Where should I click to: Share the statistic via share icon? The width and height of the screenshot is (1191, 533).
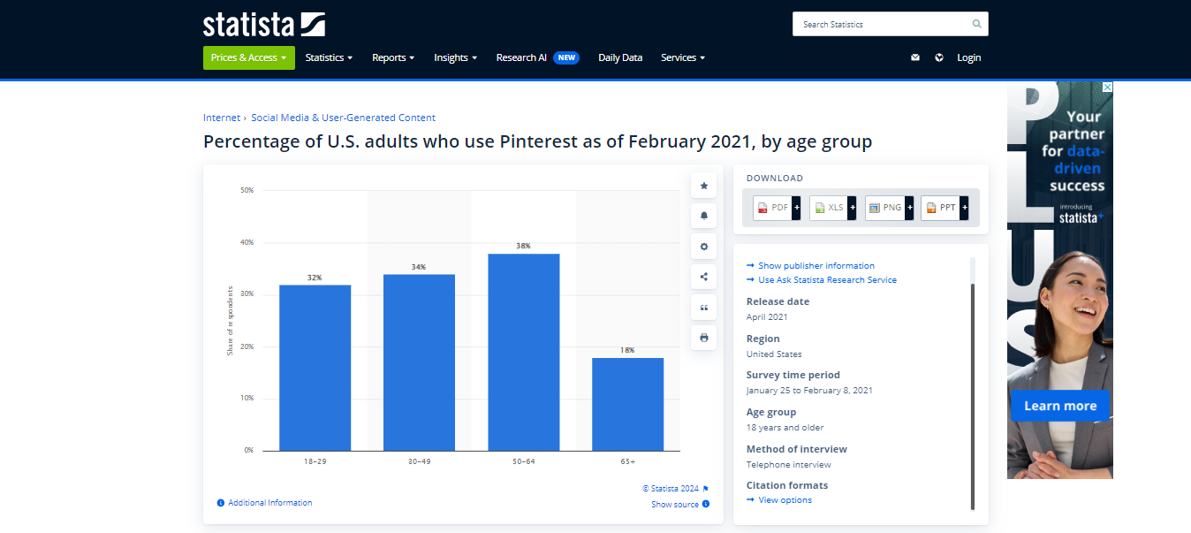tap(704, 277)
